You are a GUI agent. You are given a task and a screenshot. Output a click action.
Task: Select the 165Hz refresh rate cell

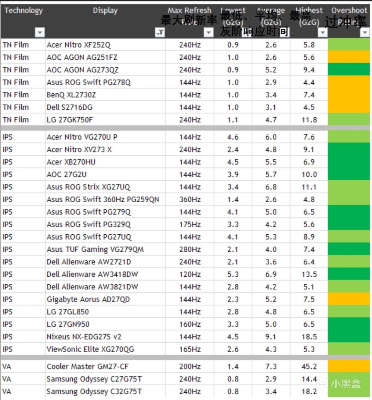[190, 349]
